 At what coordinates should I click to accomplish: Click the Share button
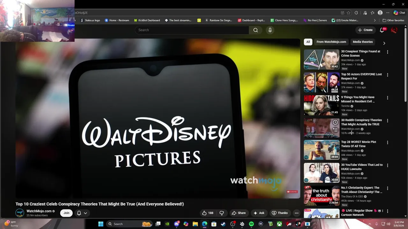pyautogui.click(x=239, y=213)
